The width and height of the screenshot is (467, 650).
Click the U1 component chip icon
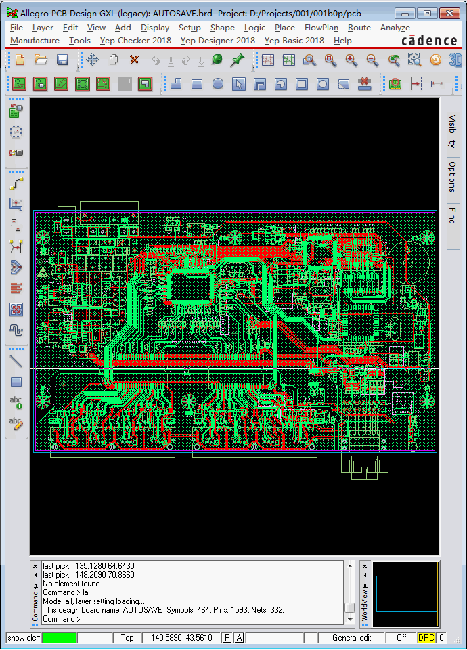point(16,132)
